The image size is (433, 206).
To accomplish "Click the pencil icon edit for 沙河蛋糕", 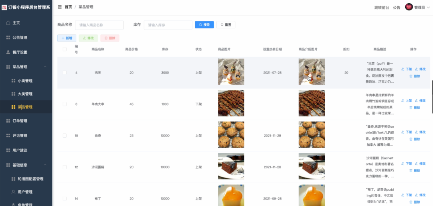I will pos(417,163).
